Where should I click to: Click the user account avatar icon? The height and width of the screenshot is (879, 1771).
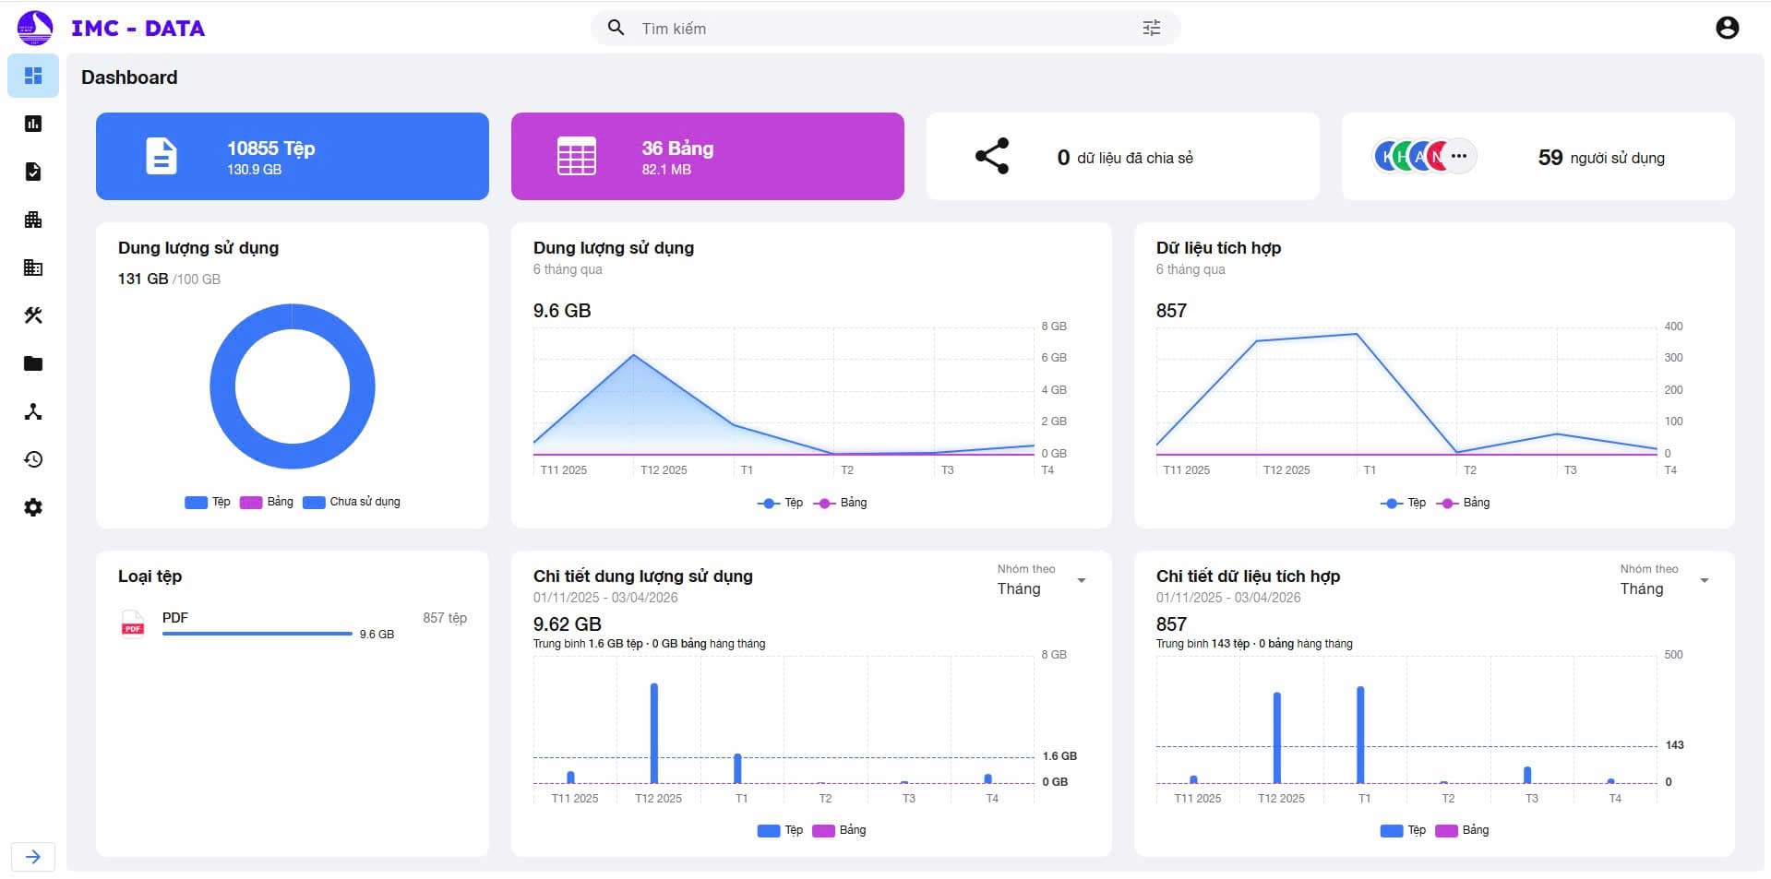[1727, 28]
